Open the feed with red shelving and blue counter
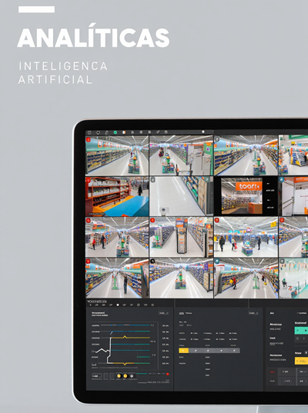This screenshot has height=413, width=308. 117,196
